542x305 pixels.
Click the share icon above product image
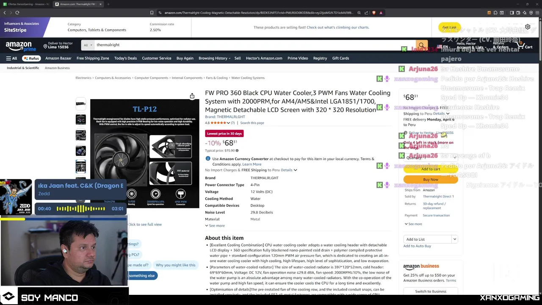(192, 96)
